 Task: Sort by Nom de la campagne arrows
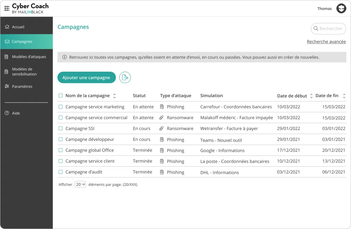click(114, 96)
